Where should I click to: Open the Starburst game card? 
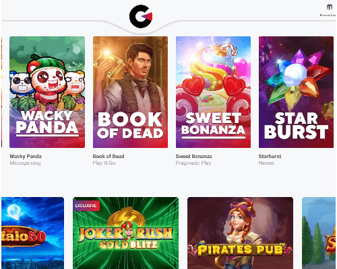[296, 92]
